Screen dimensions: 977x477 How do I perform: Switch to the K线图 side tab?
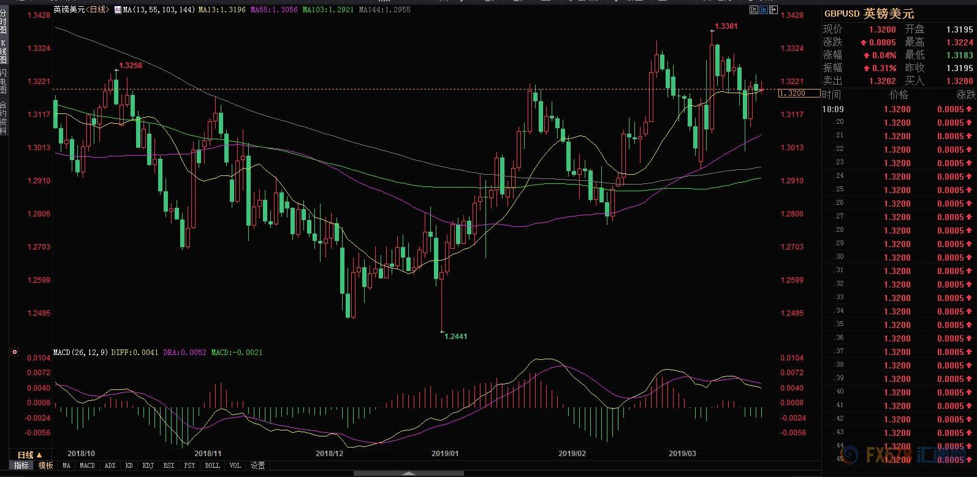coord(3,52)
